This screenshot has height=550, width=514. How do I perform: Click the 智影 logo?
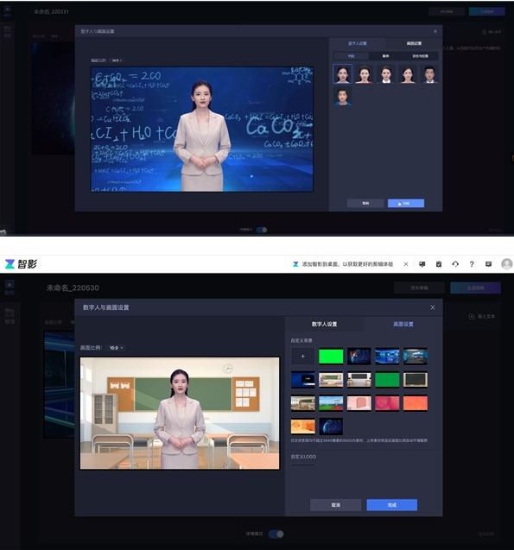[x=21, y=264]
